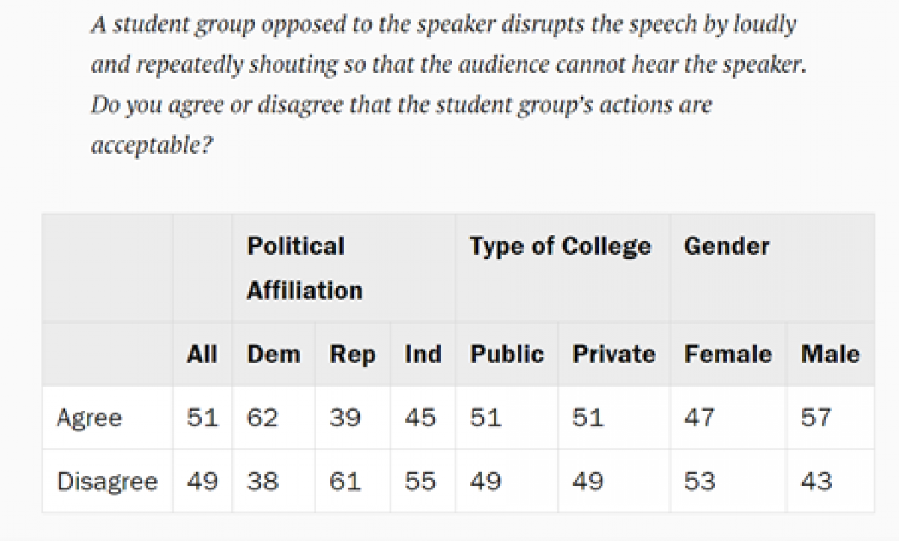The image size is (899, 541).
Task: Select the Rep column header
Action: [x=352, y=354]
